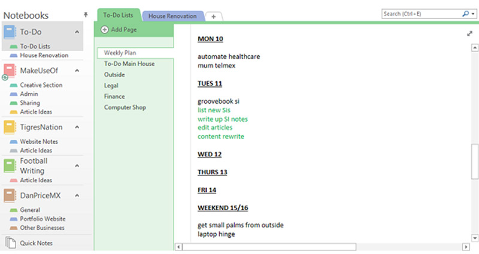The height and width of the screenshot is (254, 479).
Task: Select Creative Section under MakeUseOf
Action: coord(41,85)
